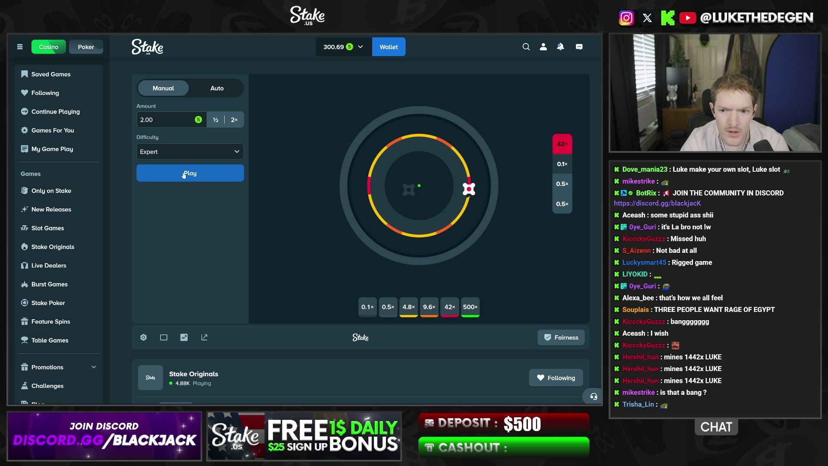828x466 pixels.
Task: Halve the bet amount
Action: [216, 120]
